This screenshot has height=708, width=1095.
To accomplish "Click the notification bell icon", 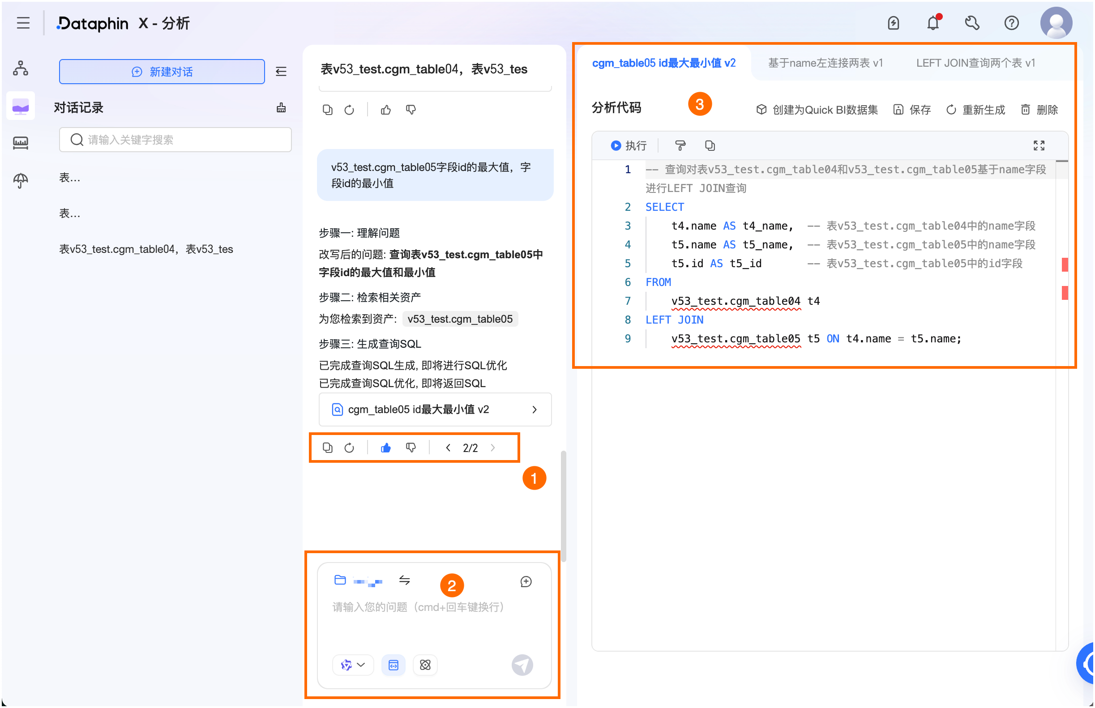I will [x=932, y=23].
